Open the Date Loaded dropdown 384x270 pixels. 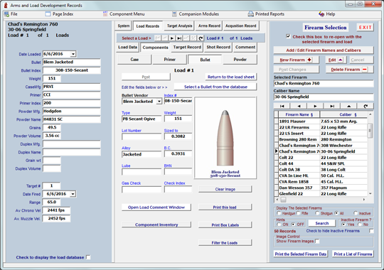73,54
